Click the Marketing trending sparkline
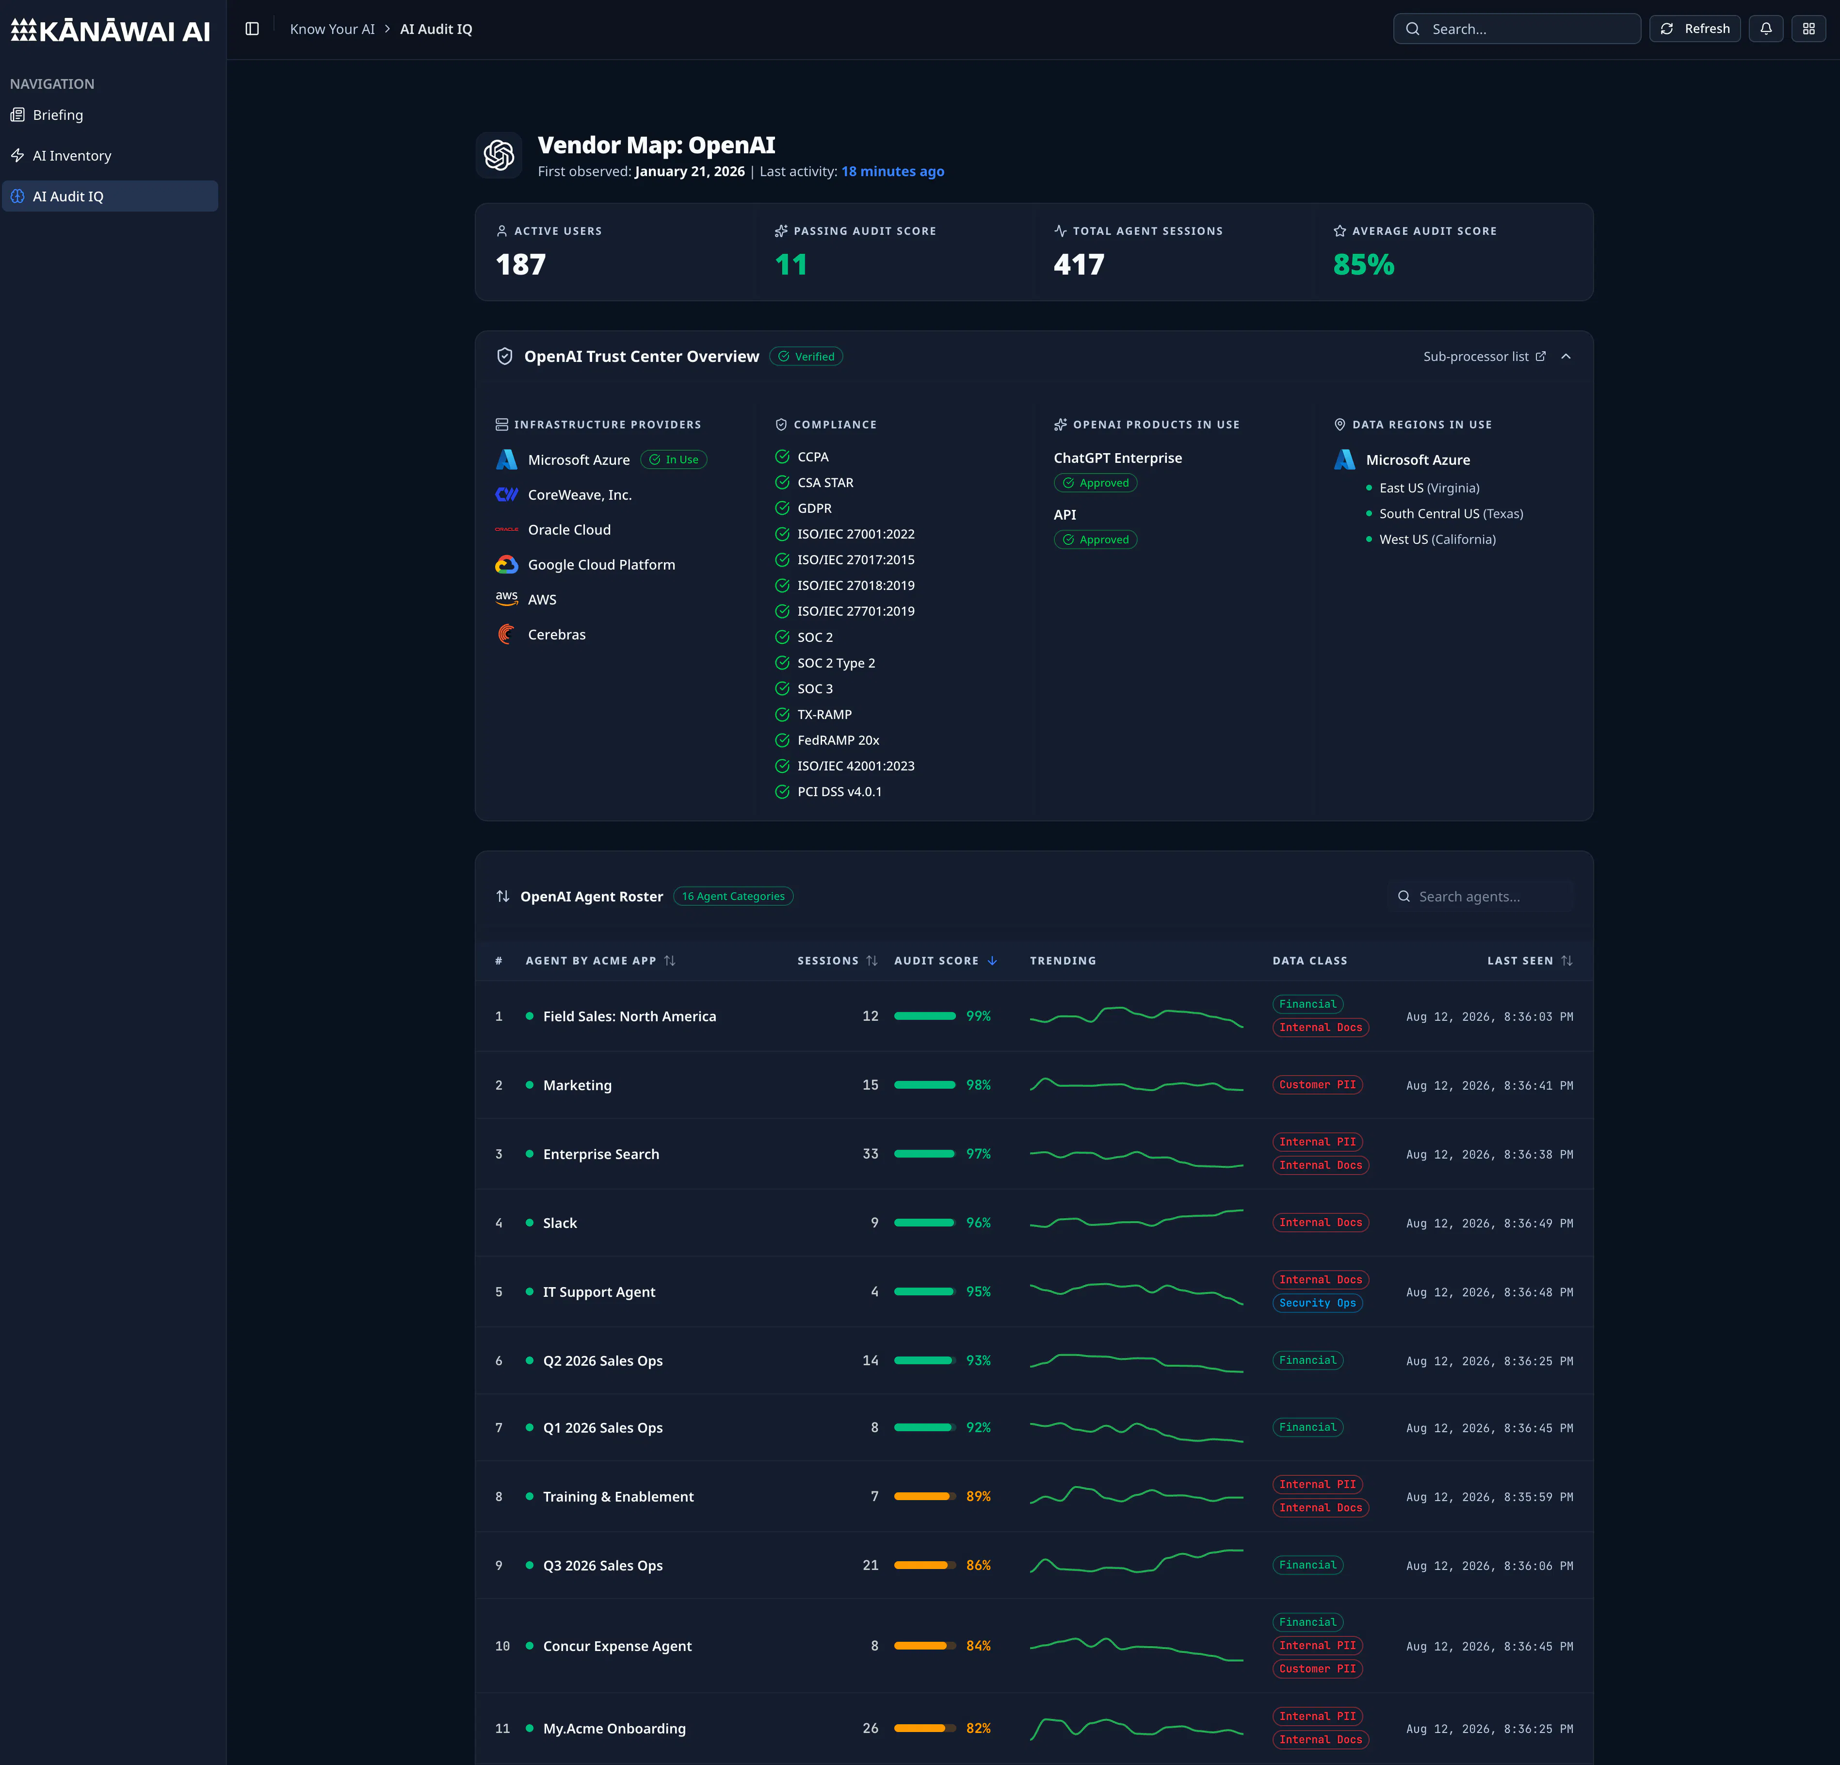 (x=1136, y=1085)
